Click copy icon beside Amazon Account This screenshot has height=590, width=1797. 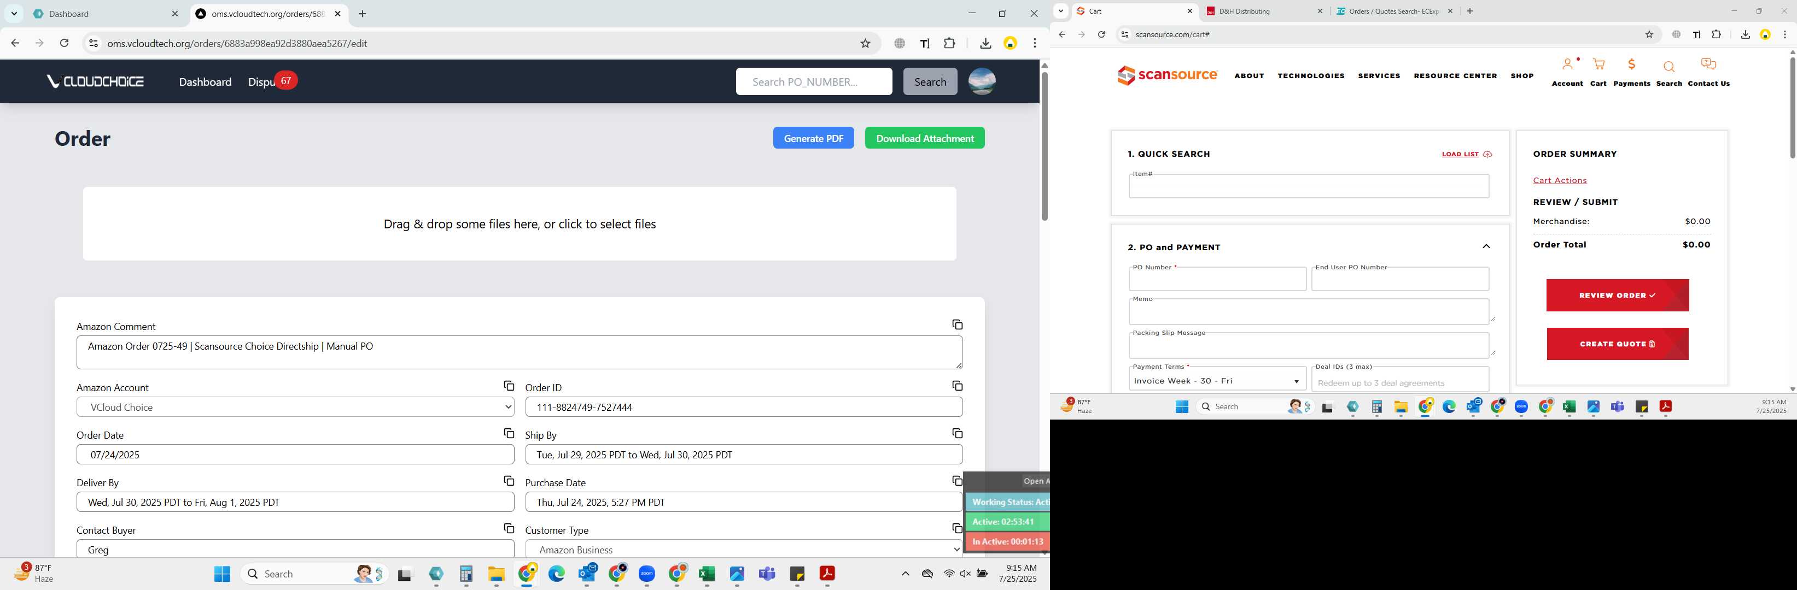509,386
